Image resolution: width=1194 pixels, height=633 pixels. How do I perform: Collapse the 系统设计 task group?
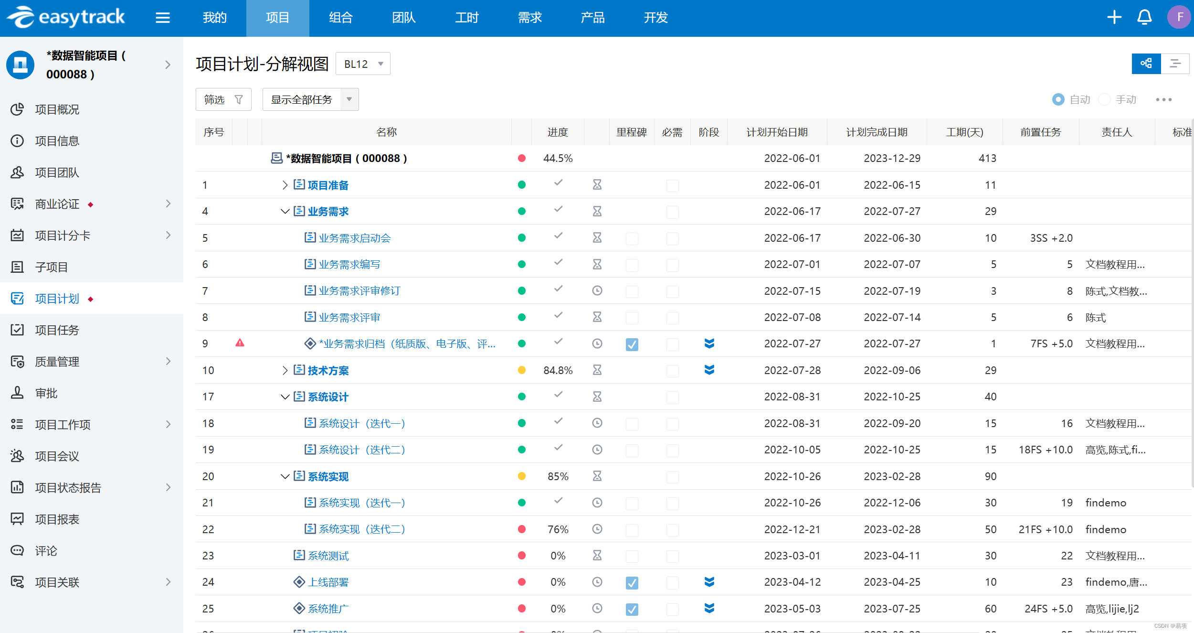point(285,397)
